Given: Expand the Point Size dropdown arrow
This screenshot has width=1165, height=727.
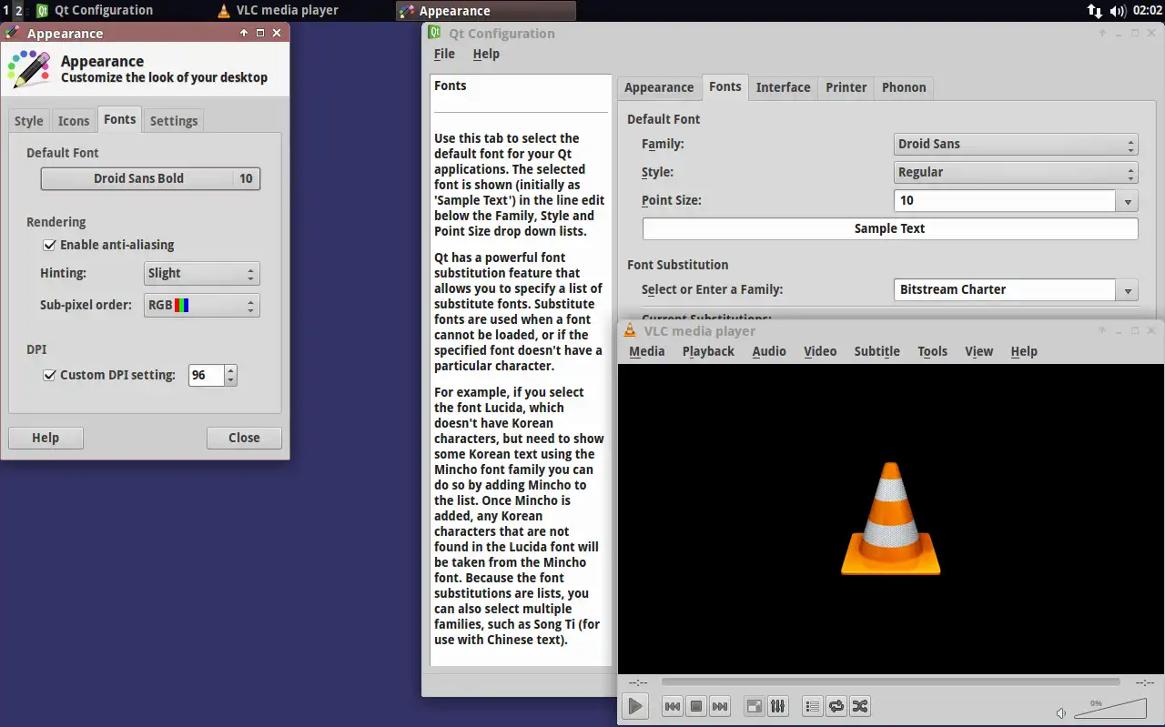Looking at the screenshot, I should click(1128, 200).
